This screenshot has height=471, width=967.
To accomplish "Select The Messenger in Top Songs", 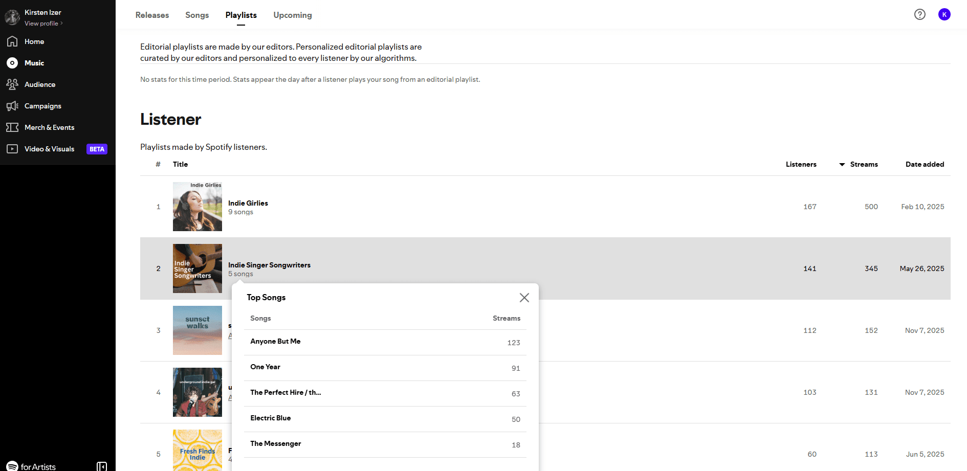I will point(275,443).
